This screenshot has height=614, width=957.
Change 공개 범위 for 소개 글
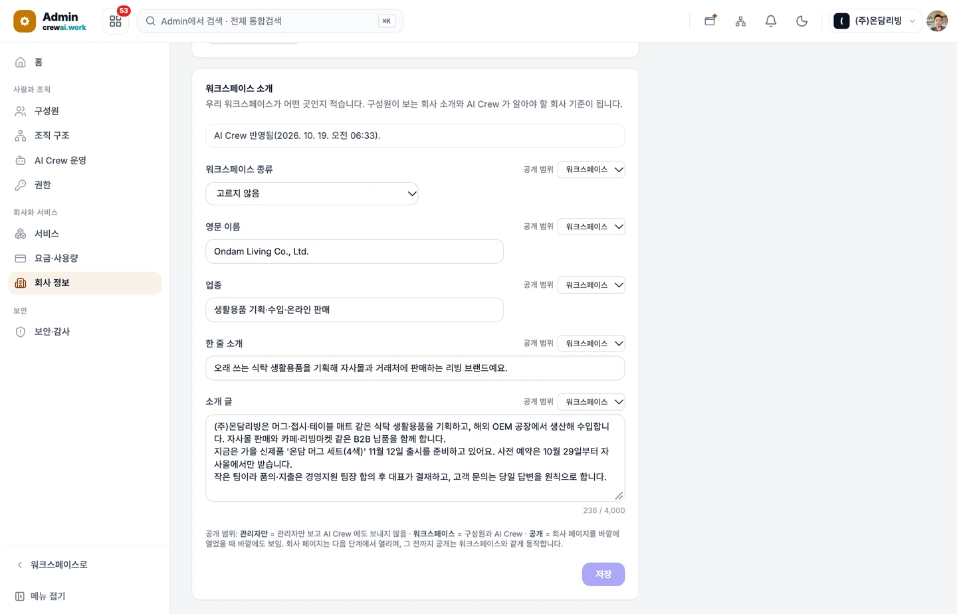coord(591,402)
